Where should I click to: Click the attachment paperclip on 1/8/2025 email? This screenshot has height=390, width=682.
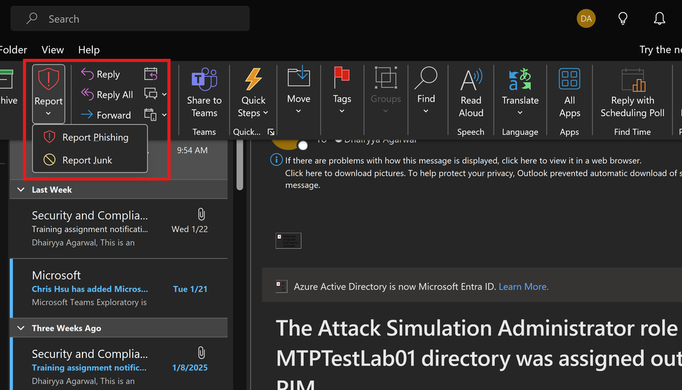201,352
